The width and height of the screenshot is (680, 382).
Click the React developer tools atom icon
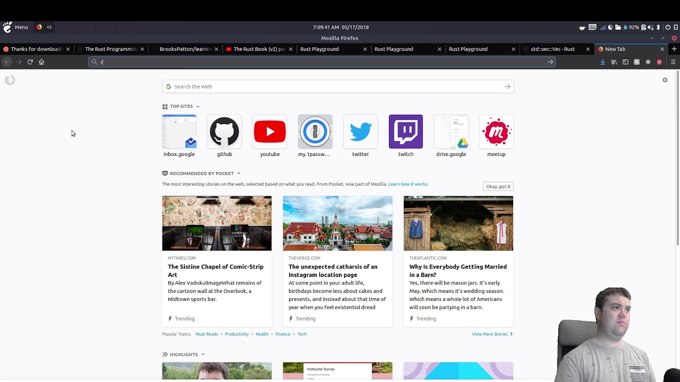tap(648, 62)
